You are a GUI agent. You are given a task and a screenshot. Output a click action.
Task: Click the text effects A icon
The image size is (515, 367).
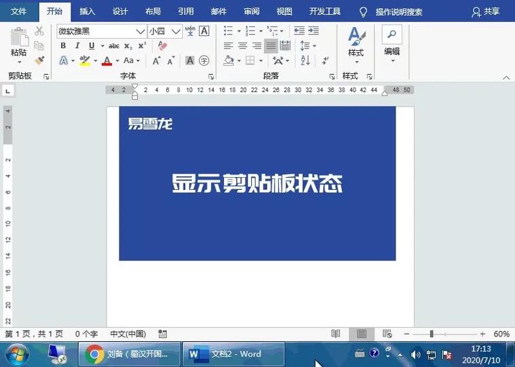[64, 60]
